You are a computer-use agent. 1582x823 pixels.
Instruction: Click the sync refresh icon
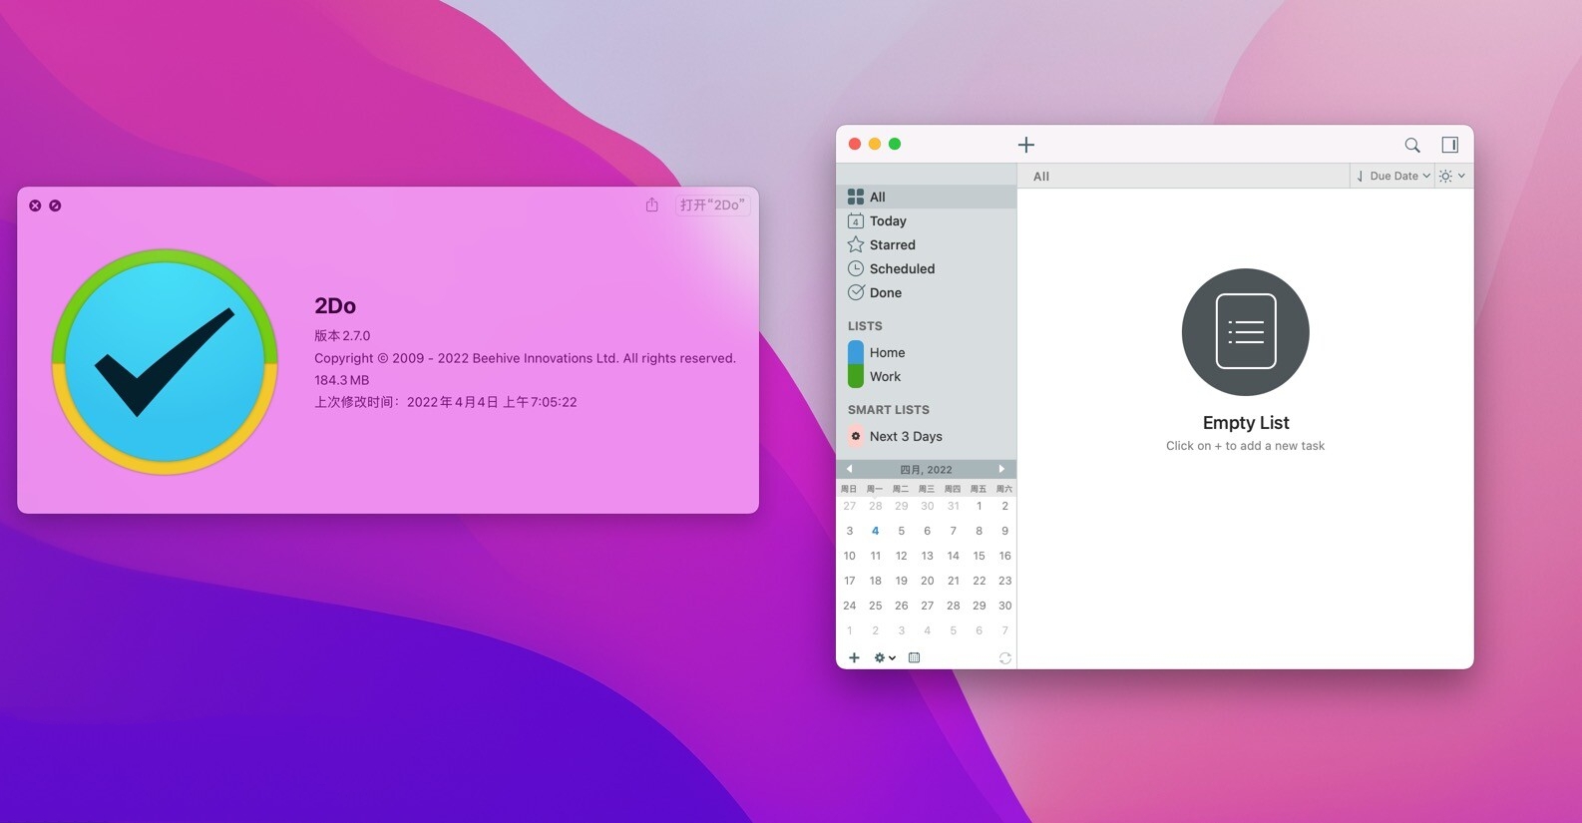1004,657
